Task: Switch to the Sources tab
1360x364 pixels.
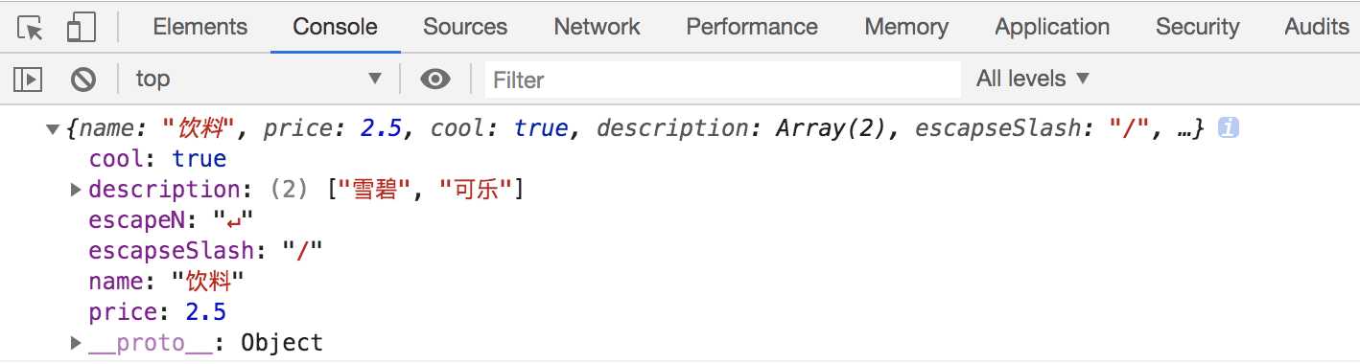Action: point(465,27)
